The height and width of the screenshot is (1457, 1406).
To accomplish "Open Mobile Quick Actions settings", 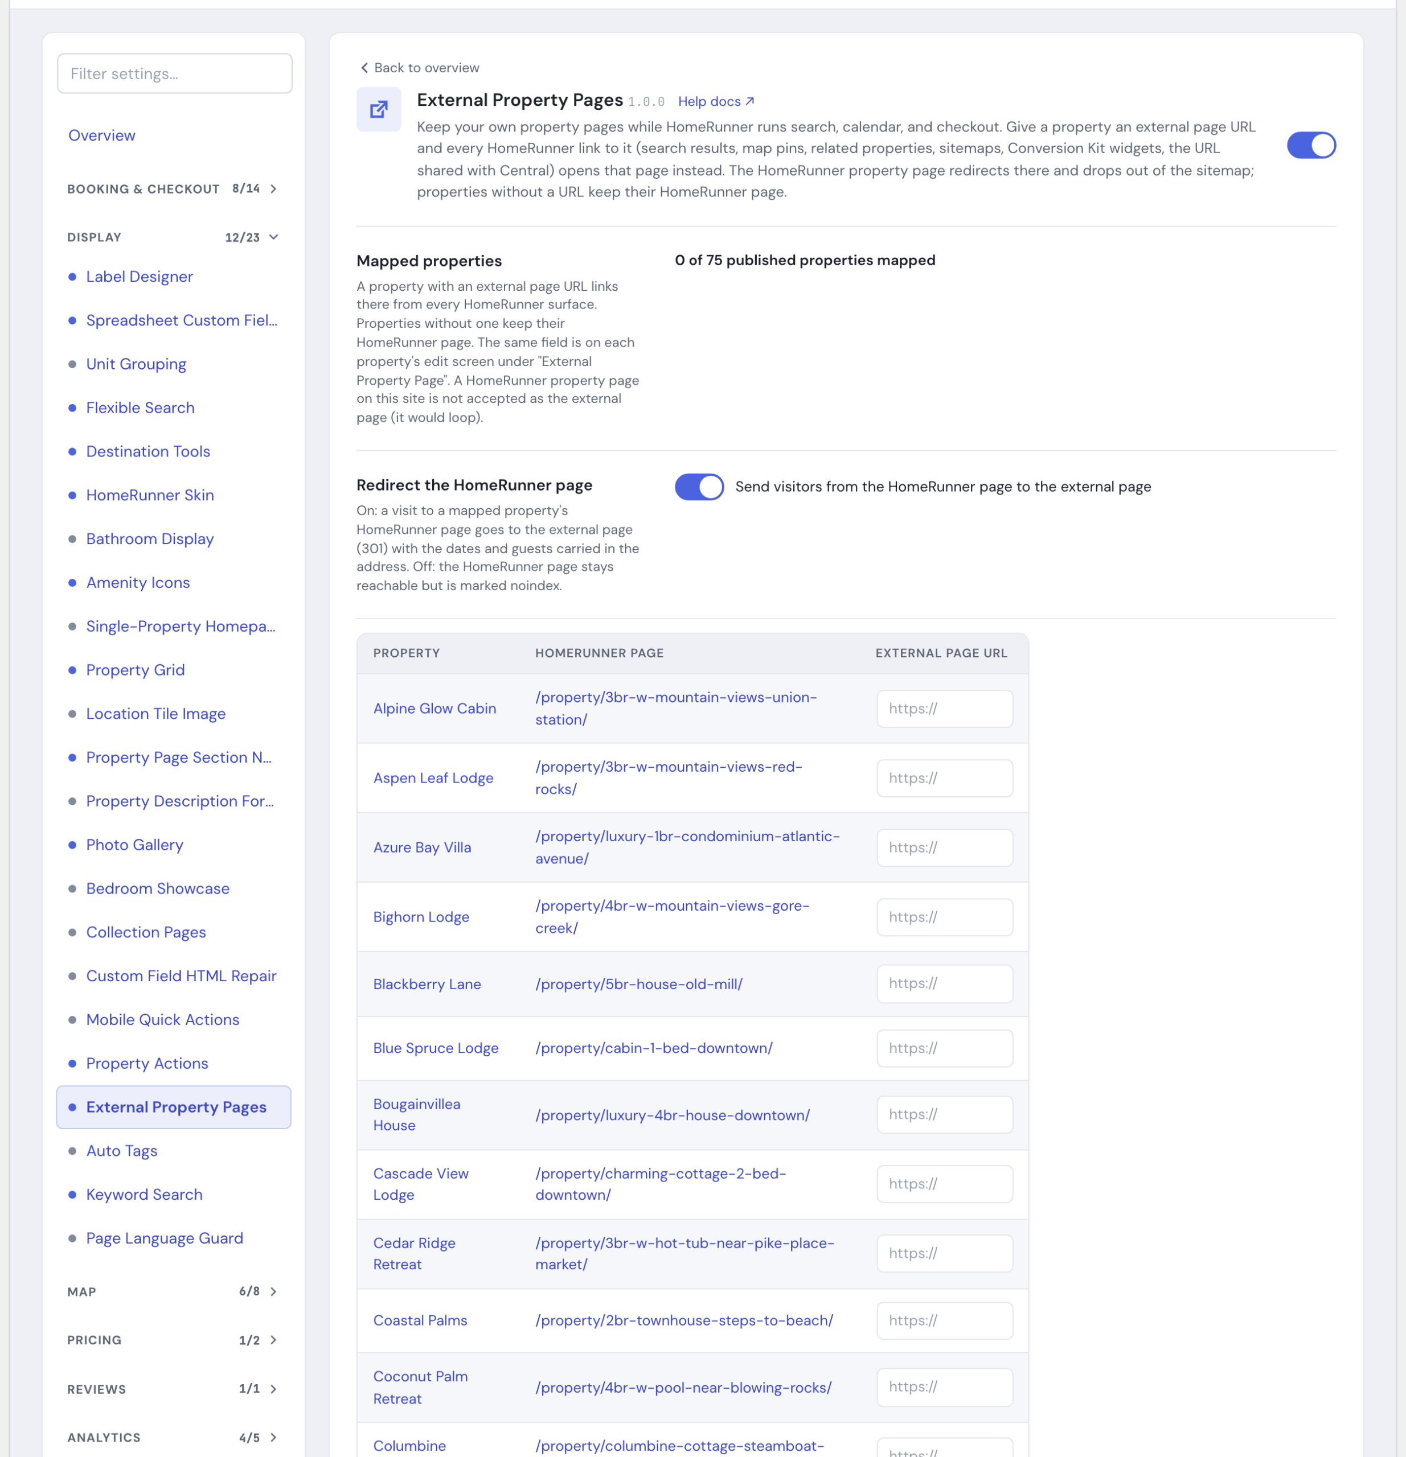I will pyautogui.click(x=162, y=1020).
